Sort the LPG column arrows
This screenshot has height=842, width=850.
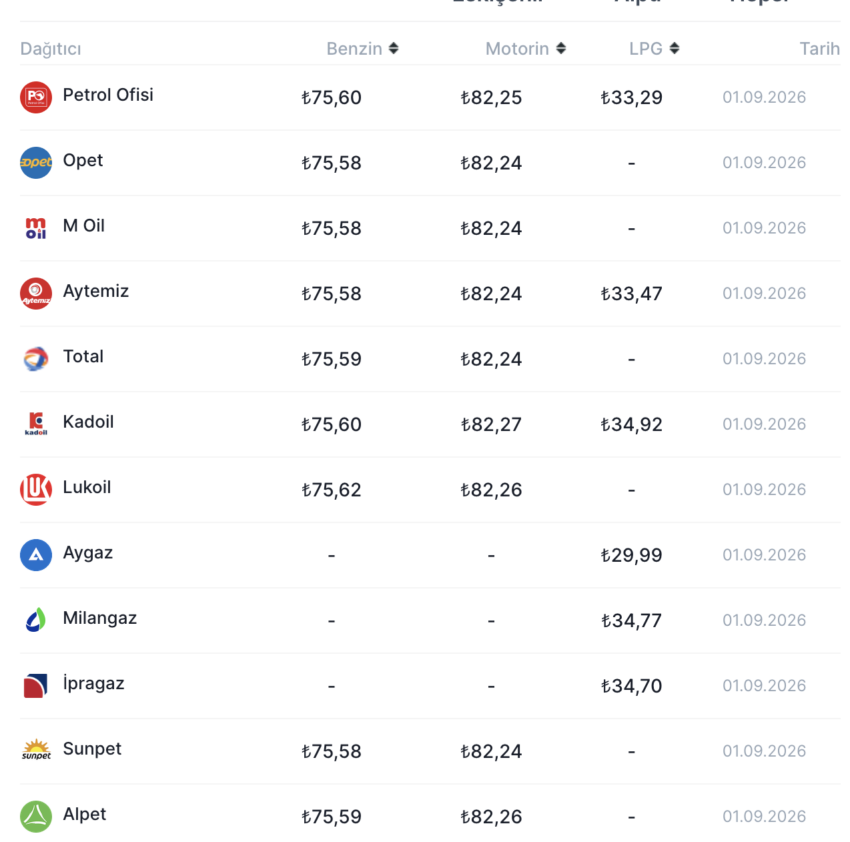675,49
